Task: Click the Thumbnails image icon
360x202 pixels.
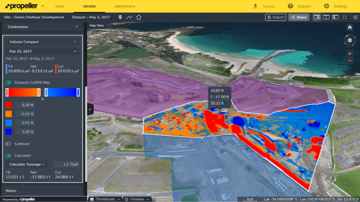Action: (92, 199)
